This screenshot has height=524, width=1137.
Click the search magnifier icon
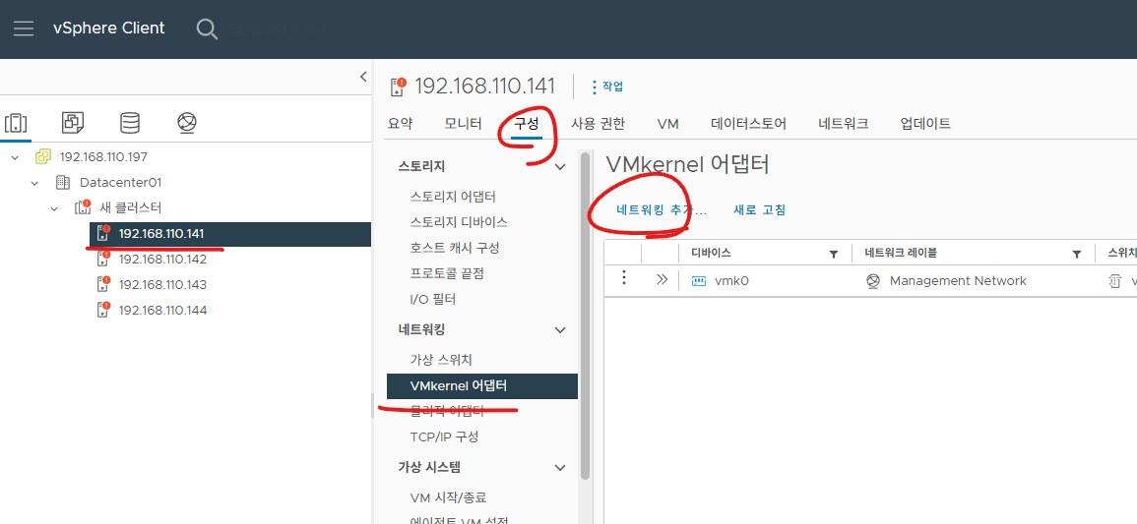[207, 29]
